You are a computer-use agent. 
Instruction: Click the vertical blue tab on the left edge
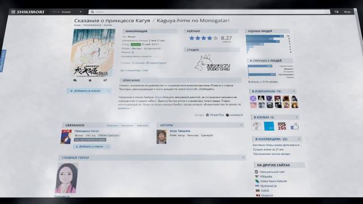tap(3, 61)
